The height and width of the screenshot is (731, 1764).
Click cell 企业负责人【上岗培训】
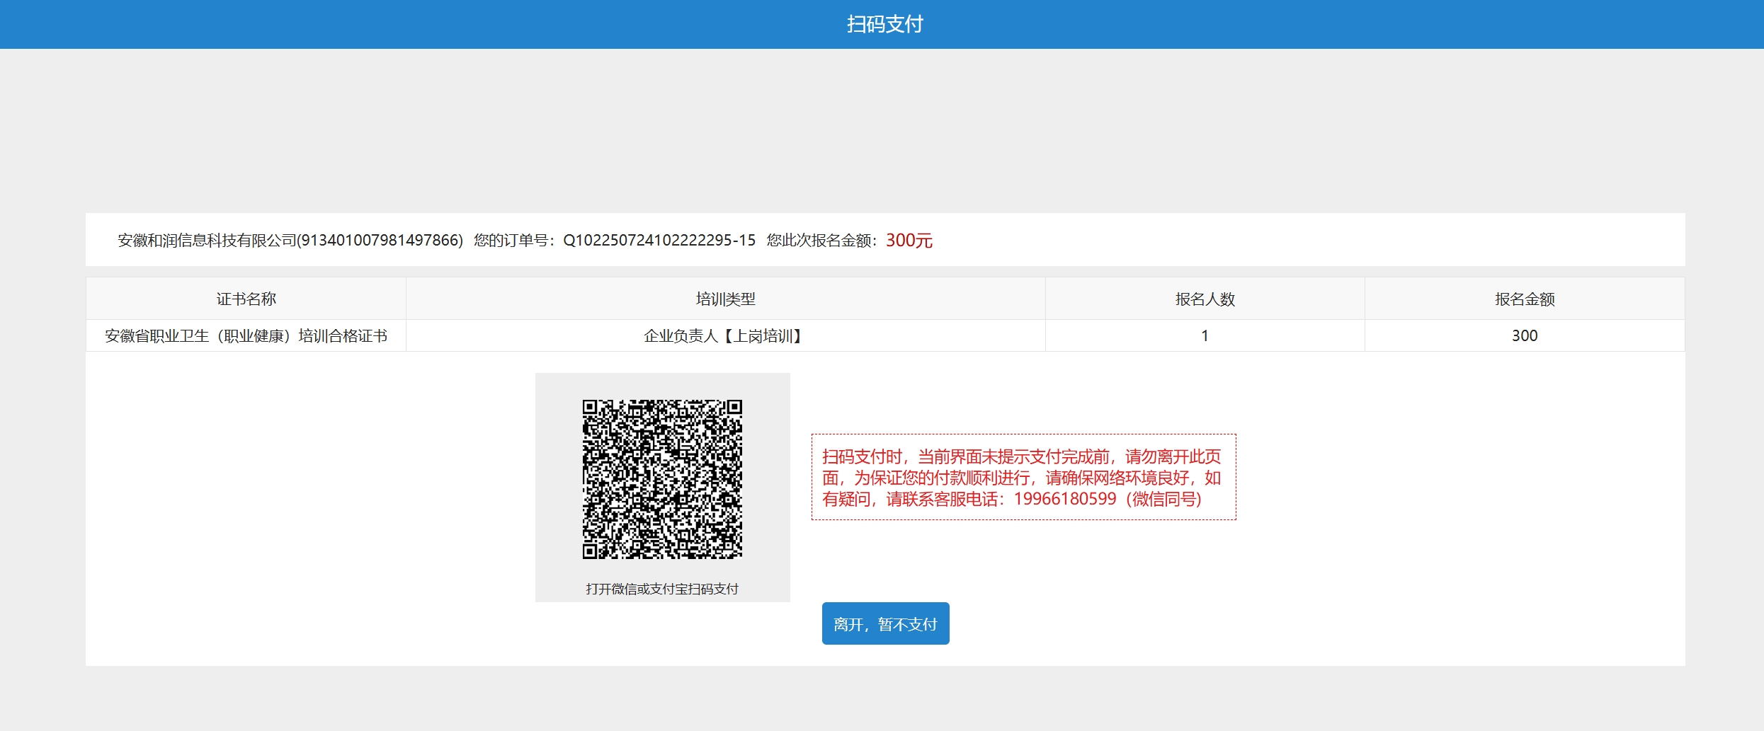tap(726, 335)
